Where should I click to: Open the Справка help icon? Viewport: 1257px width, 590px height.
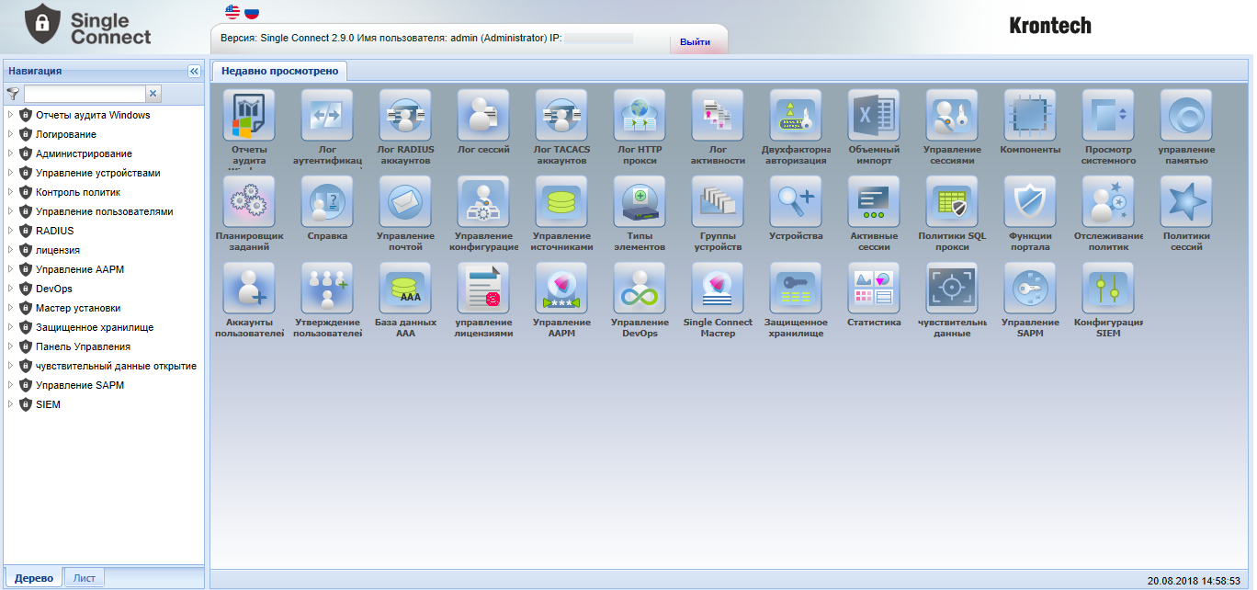pos(327,201)
